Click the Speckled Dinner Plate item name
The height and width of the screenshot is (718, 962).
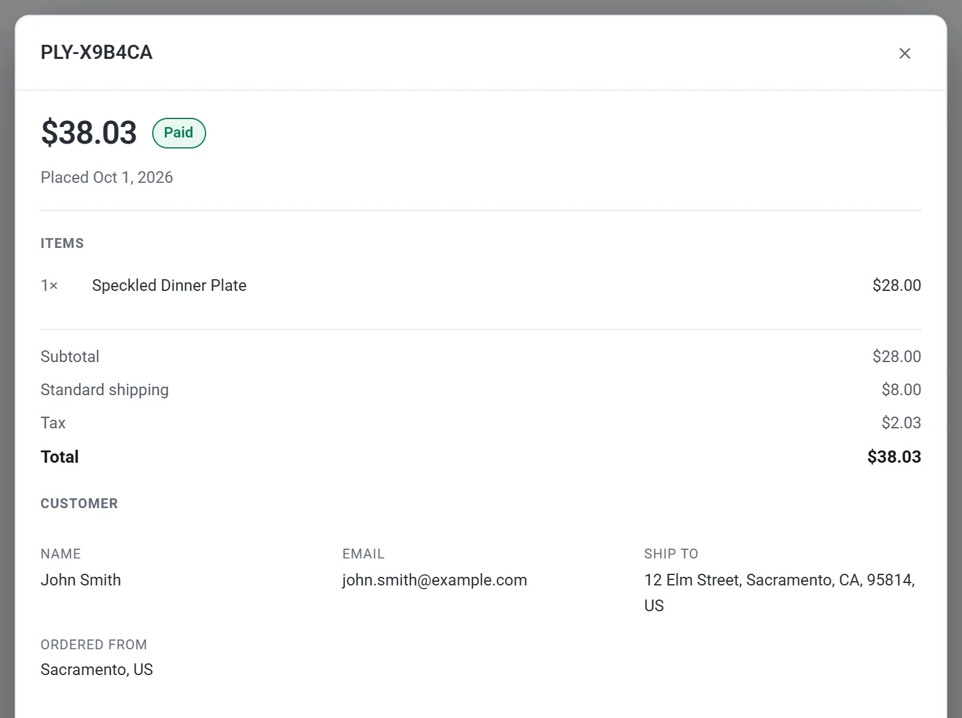pyautogui.click(x=169, y=285)
